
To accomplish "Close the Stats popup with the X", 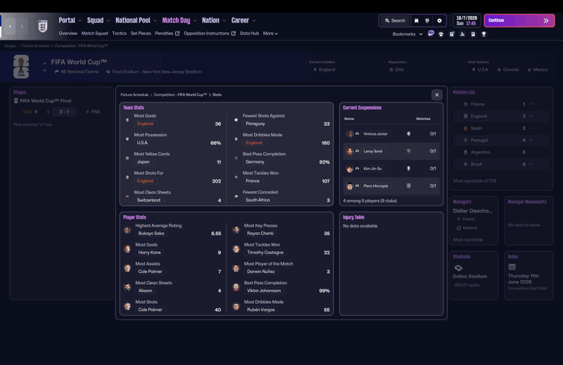I will pyautogui.click(x=436, y=95).
